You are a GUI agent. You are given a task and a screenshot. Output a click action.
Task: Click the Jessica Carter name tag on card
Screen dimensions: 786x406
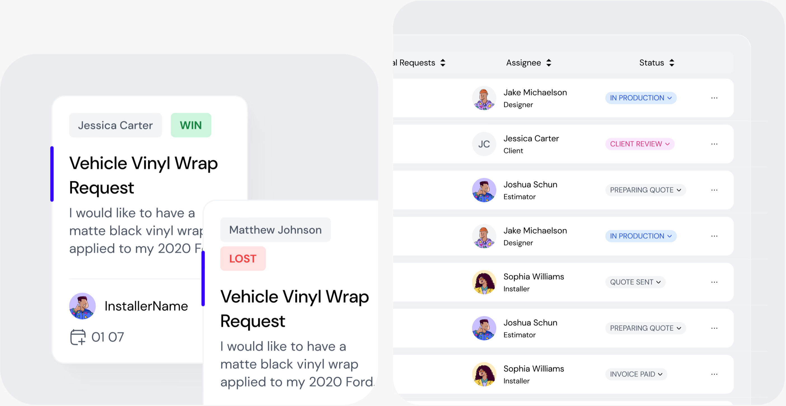pyautogui.click(x=115, y=125)
